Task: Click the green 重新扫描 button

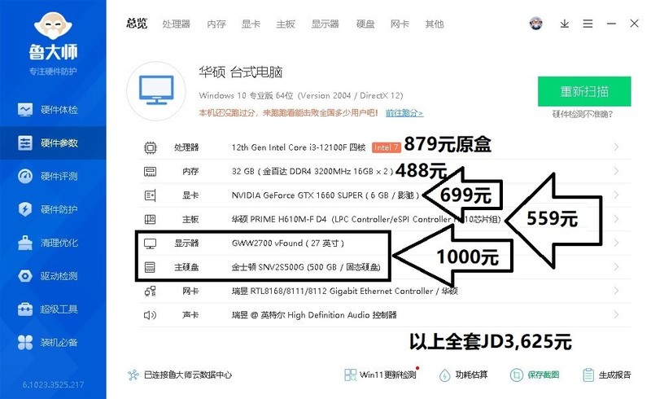Action: pyautogui.click(x=584, y=91)
